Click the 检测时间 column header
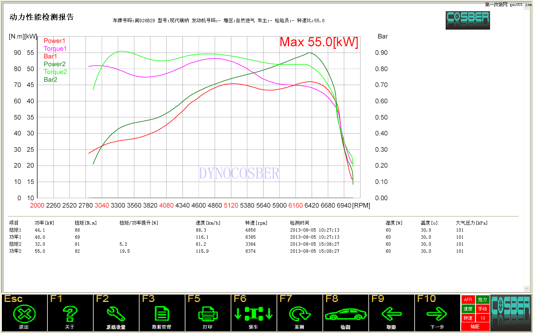 coord(299,223)
